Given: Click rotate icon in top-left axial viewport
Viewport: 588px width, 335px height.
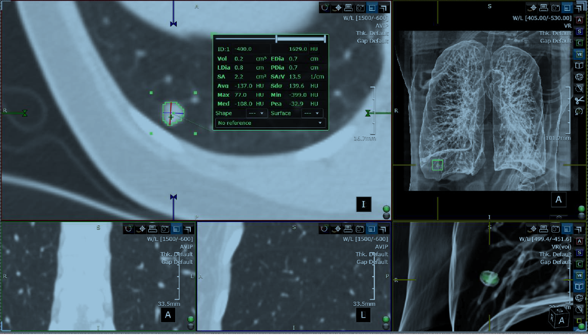Looking at the screenshot, I should click(x=325, y=8).
